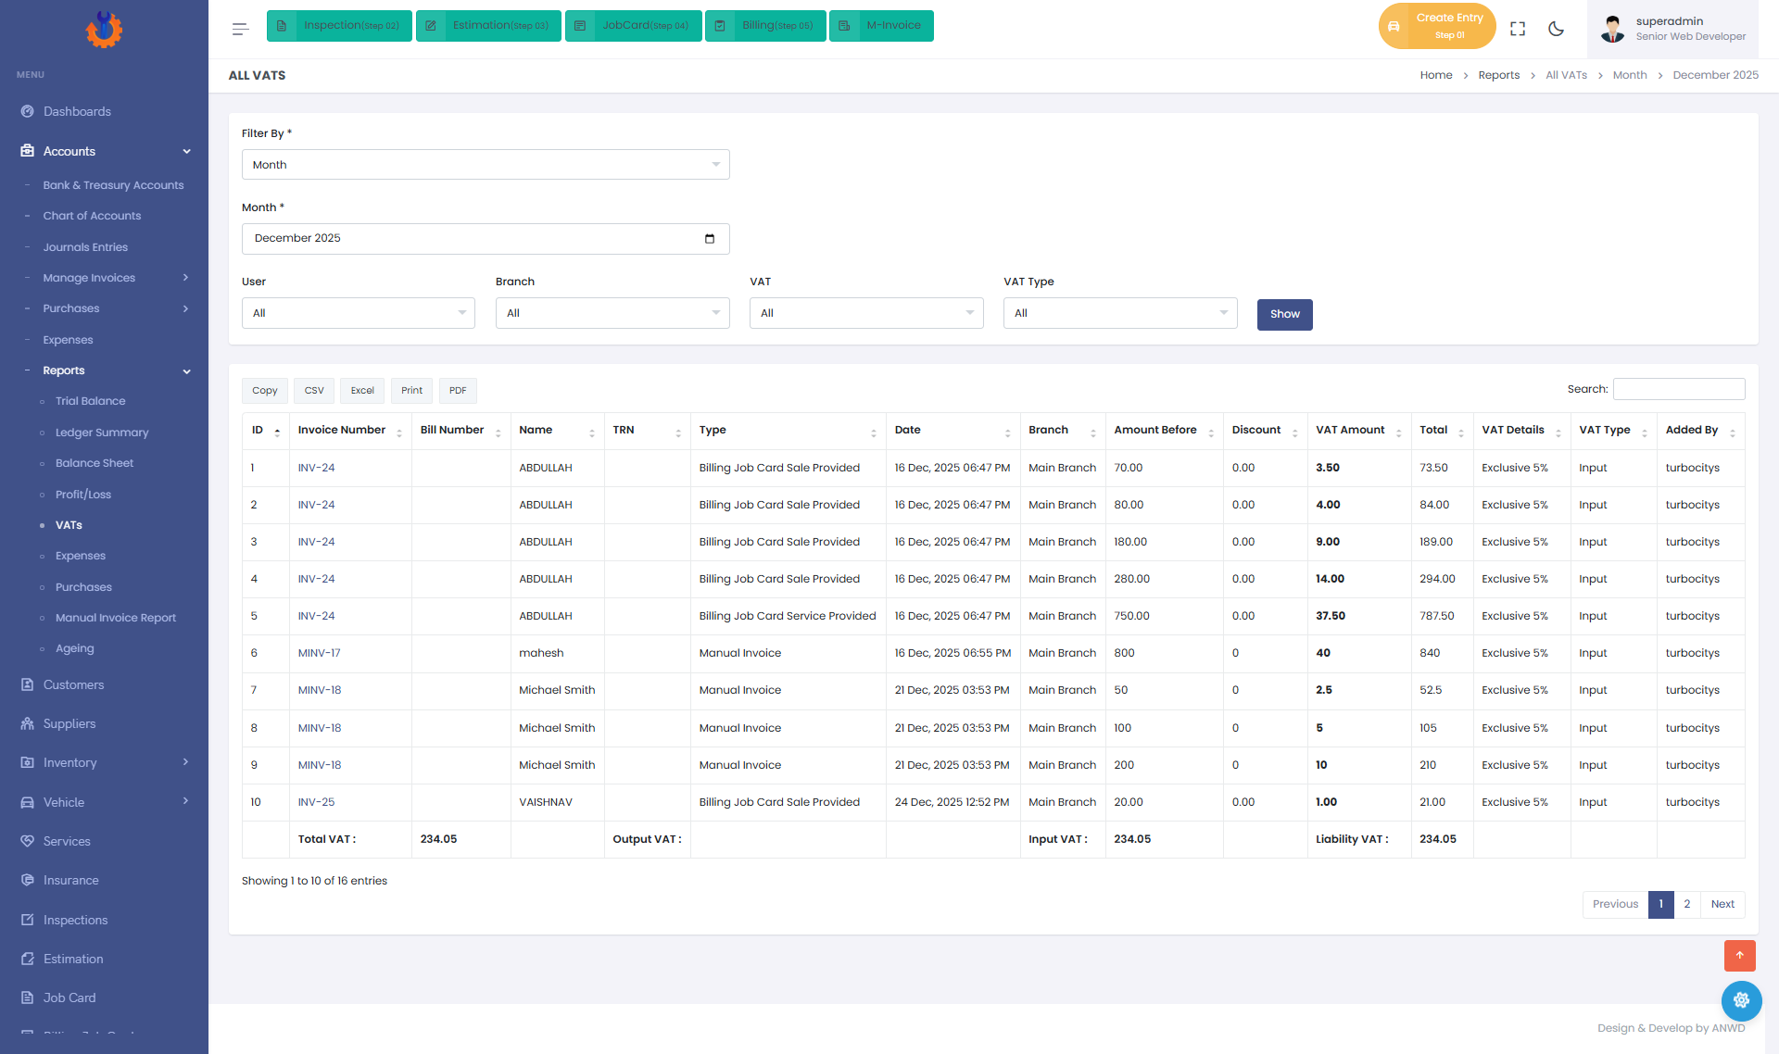1779x1054 pixels.
Task: Open the VAT Type dropdown
Action: [x=1120, y=313]
